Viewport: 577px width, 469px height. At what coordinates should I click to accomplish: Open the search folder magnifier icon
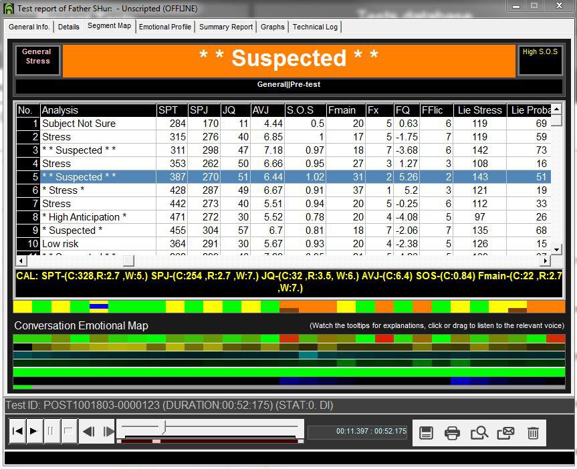tap(479, 433)
